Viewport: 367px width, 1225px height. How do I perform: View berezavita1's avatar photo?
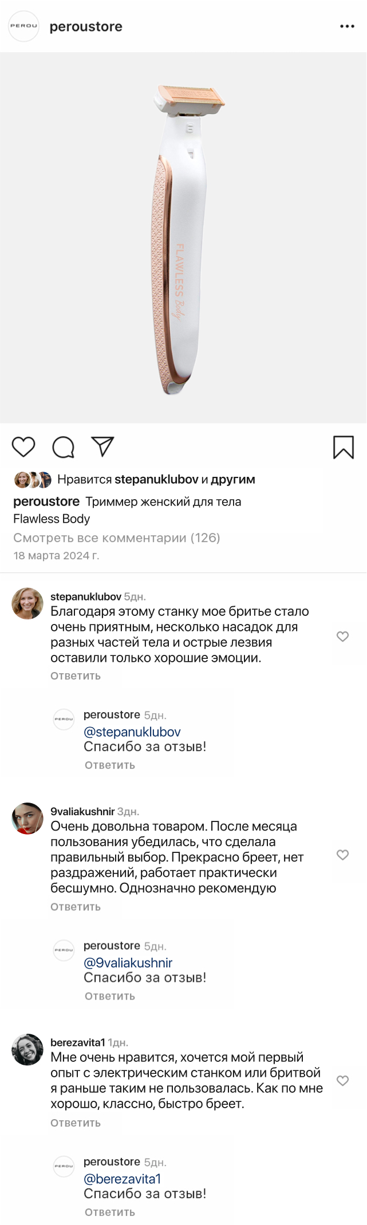pos(27,1049)
